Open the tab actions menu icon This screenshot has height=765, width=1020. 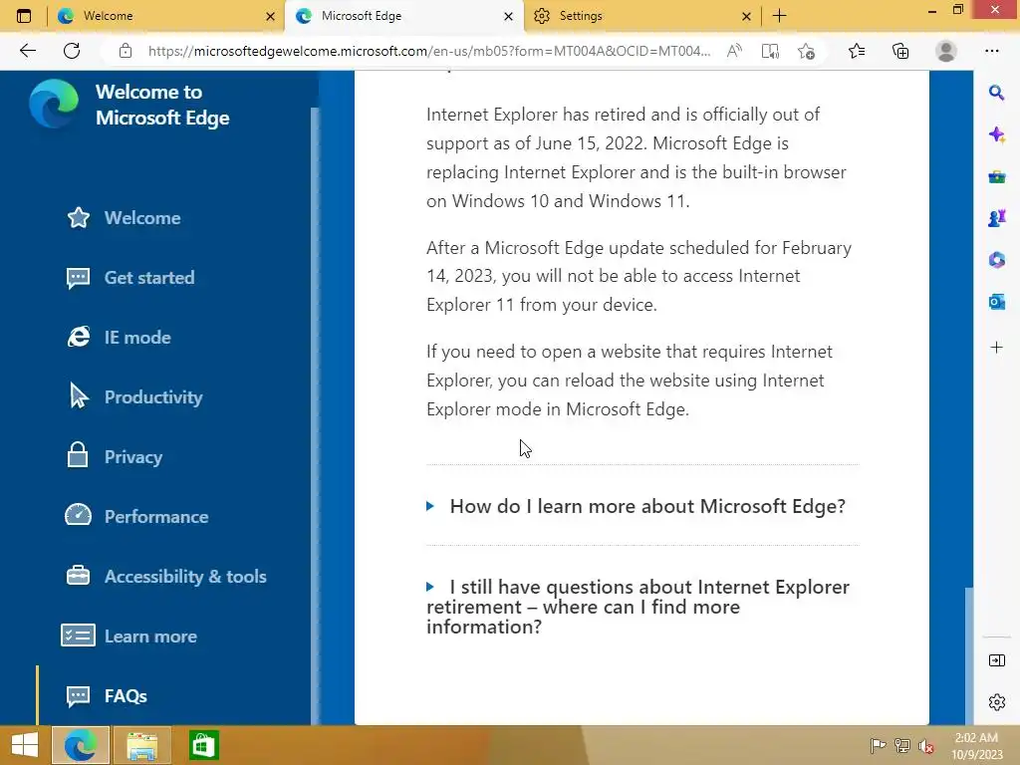(x=24, y=16)
